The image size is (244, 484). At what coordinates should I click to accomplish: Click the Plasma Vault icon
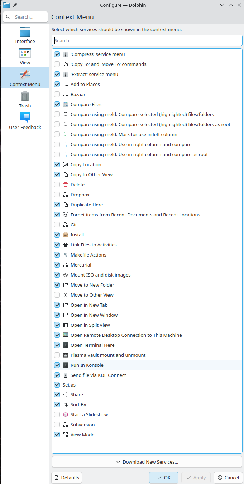click(x=66, y=355)
